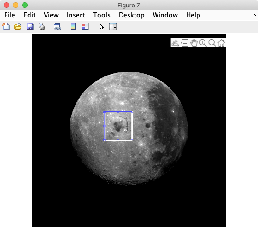Click the top-middle handle of the blue rectangle
The height and width of the screenshot is (227, 258).
coord(118,112)
